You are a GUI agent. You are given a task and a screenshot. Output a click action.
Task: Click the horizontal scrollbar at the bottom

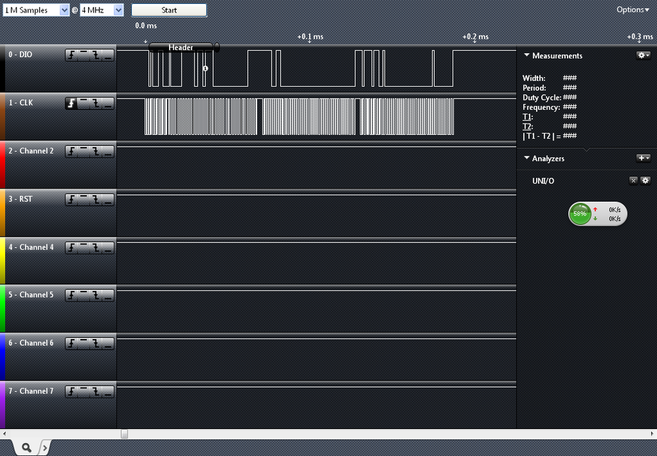point(123,433)
